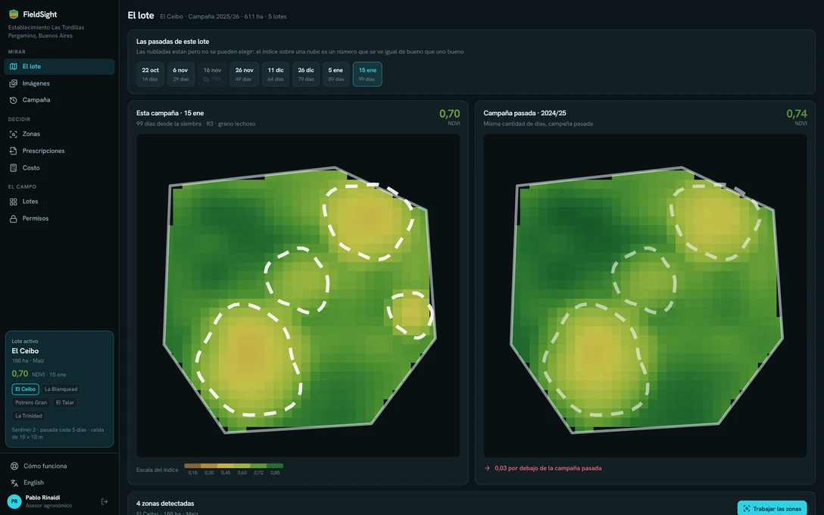Click 'Esta campaña · 15 ene' title
This screenshot has height=515, width=824.
[170, 113]
